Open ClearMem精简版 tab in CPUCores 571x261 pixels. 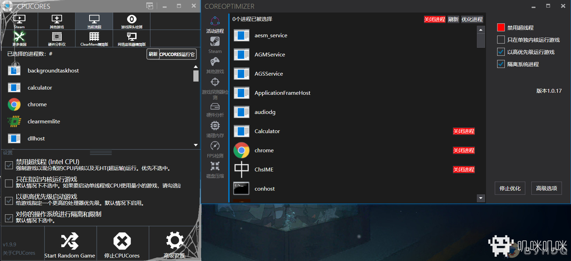[x=94, y=39]
